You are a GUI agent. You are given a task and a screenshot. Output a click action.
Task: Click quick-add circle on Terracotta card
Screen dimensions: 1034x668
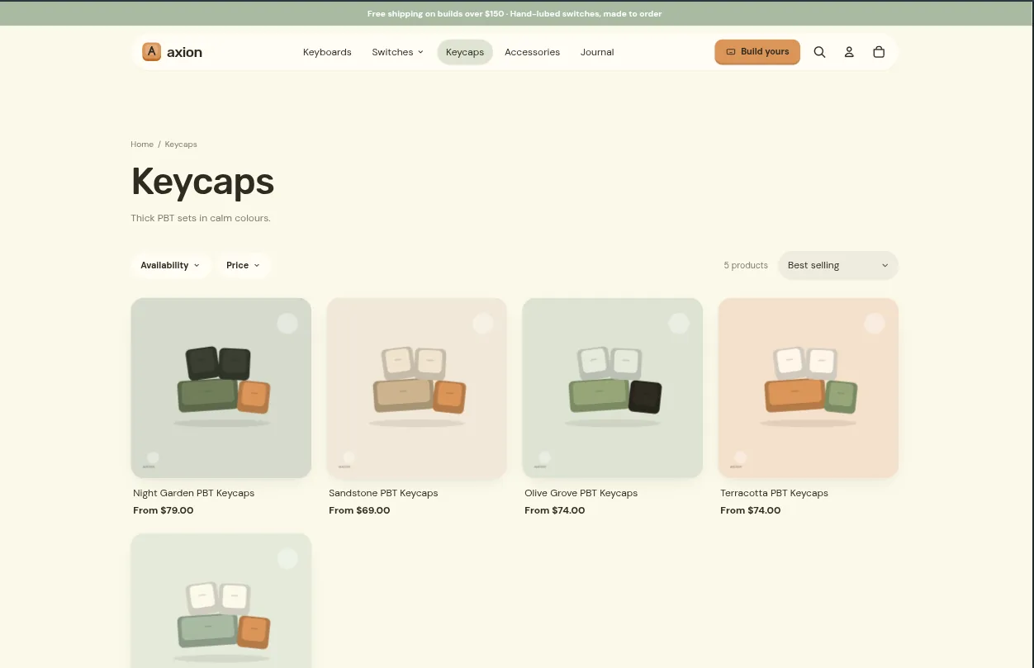pos(875,323)
